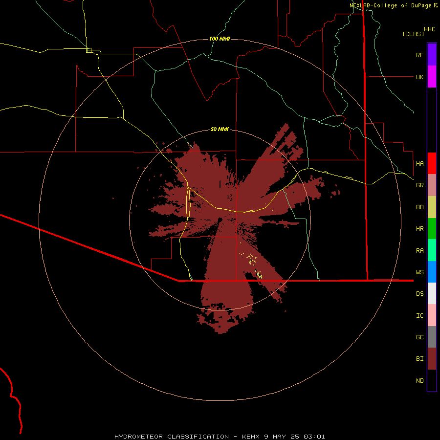Viewport: 440px width, 440px height.
Task: Click the 100 NMI range ring label
Action: (x=220, y=39)
